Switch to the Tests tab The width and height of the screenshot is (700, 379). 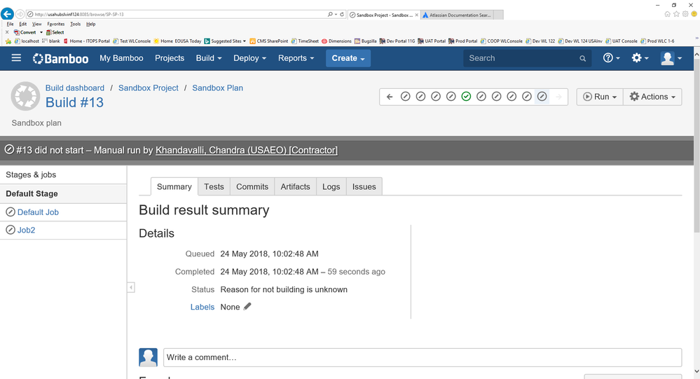[214, 186]
